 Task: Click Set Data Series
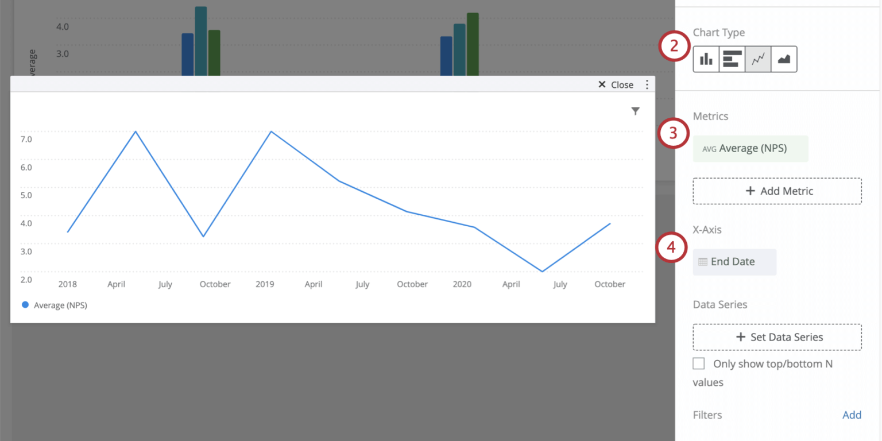(777, 337)
